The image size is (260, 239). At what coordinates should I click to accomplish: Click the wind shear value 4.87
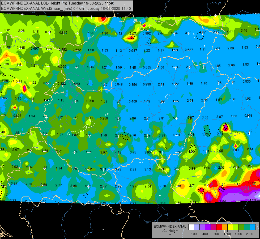click(202, 32)
